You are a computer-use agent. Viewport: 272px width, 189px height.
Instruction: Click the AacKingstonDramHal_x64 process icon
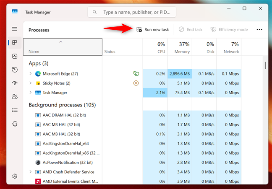coord(38,144)
